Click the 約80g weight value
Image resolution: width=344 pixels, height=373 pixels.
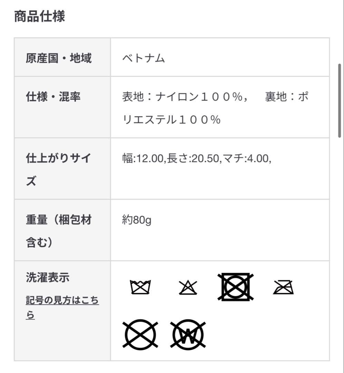point(137,220)
